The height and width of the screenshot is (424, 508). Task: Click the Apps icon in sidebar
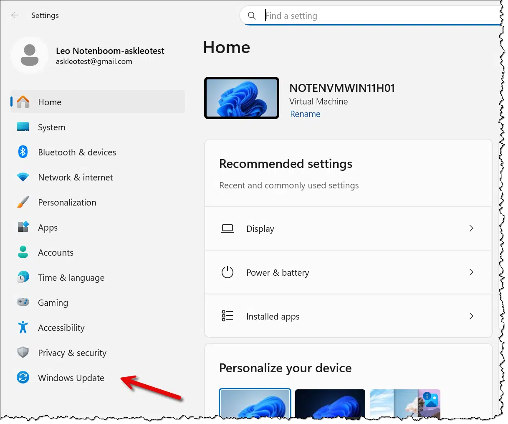(x=23, y=227)
